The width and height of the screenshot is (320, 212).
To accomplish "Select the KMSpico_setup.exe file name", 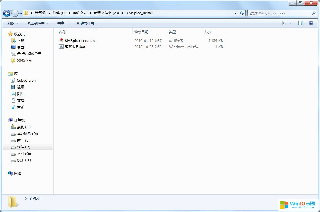I will point(81,40).
